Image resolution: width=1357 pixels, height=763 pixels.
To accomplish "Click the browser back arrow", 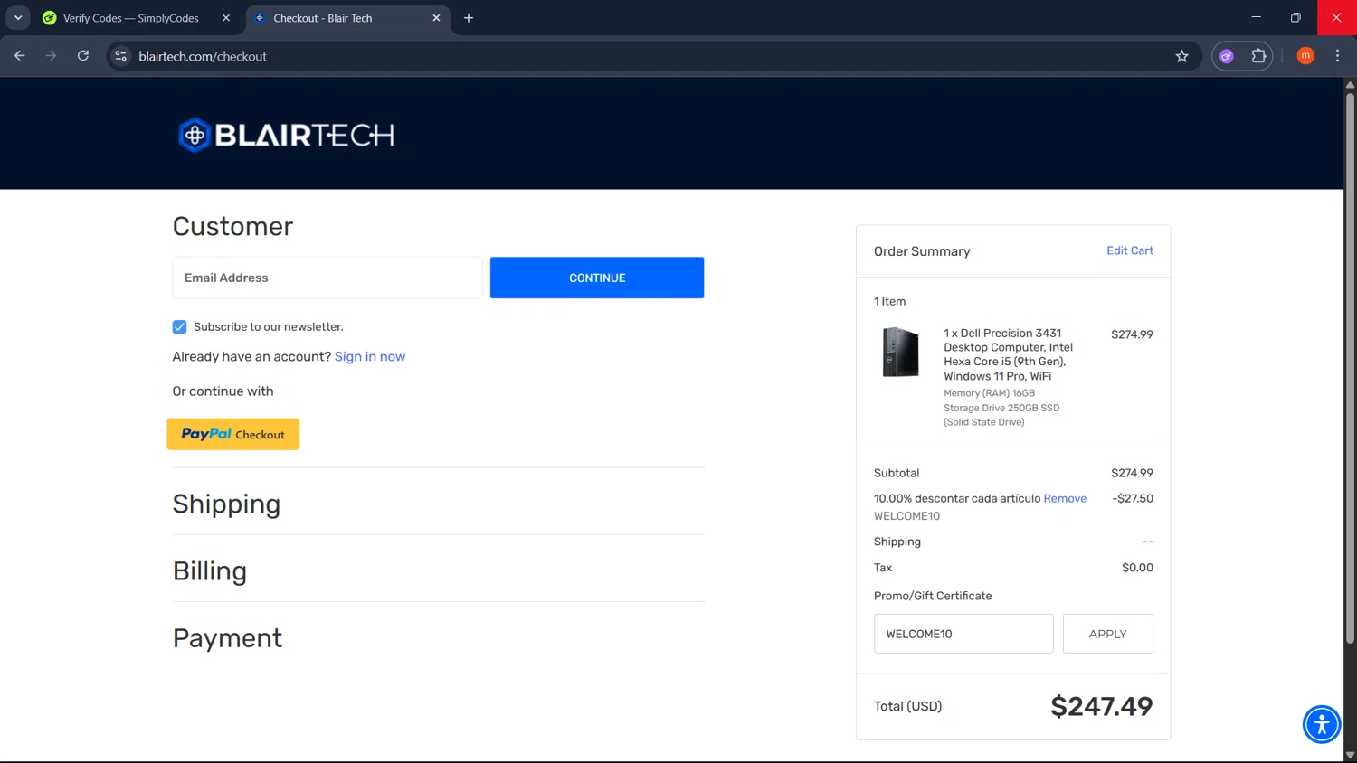I will (20, 56).
